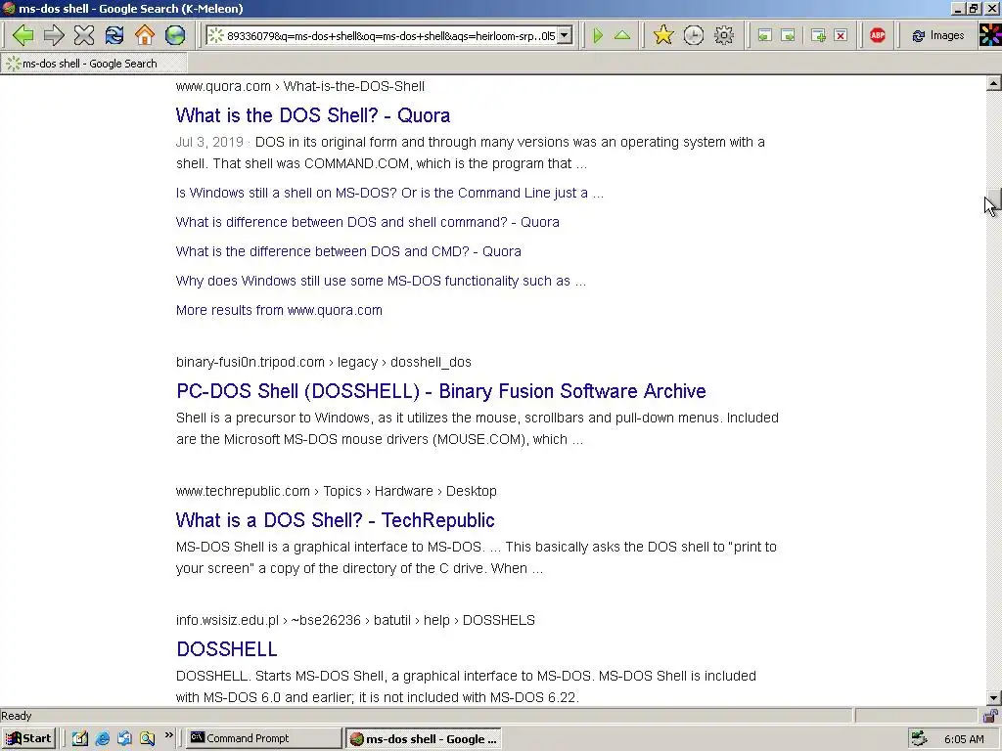Screen dimensions: 1002x751
Task: Open 'Why does Windows still use some MS-DOS' link
Action: pos(381,281)
